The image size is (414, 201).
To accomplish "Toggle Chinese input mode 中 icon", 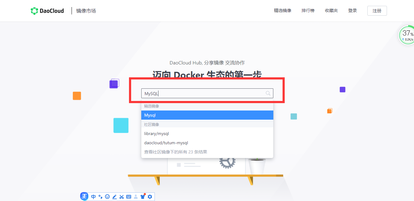I will pos(93,197).
